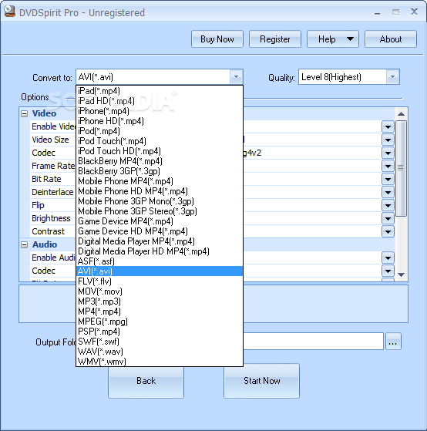Select the Brightness option label
Image resolution: width=427 pixels, height=431 pixels.
[x=51, y=218]
